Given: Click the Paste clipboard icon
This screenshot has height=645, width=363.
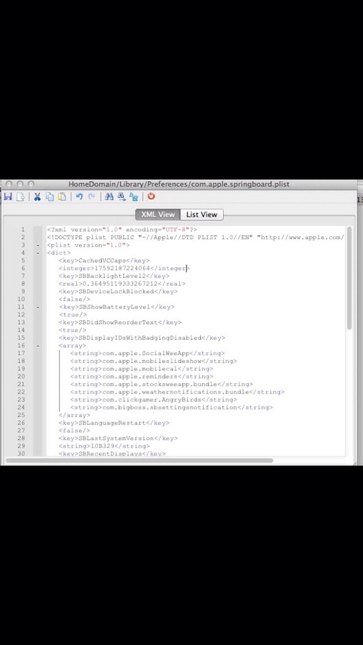Looking at the screenshot, I should pos(62,196).
